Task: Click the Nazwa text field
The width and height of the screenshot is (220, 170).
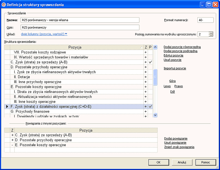Action: [80, 20]
